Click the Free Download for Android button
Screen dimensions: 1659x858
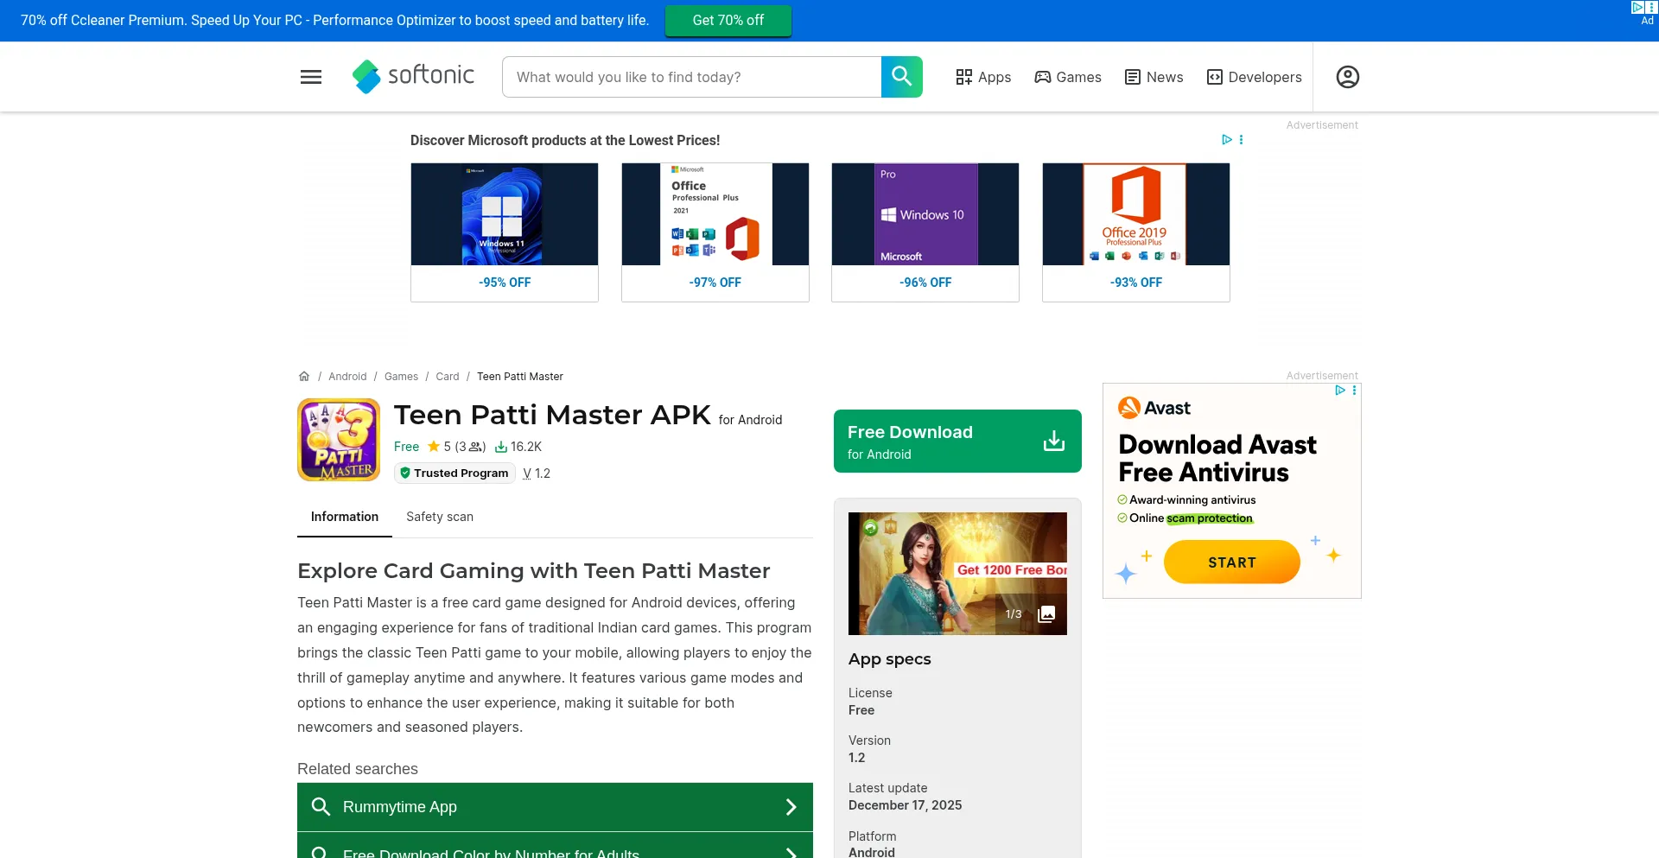click(x=957, y=441)
